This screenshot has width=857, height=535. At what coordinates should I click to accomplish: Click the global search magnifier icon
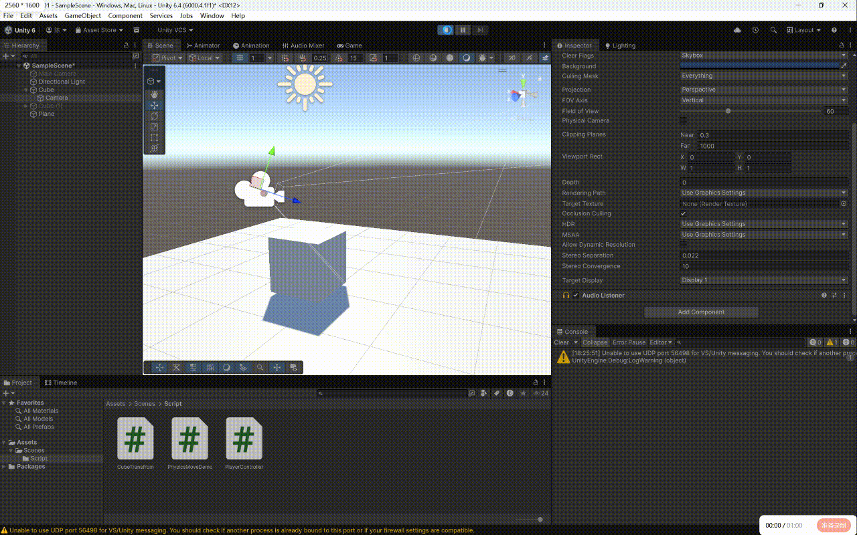(x=773, y=30)
